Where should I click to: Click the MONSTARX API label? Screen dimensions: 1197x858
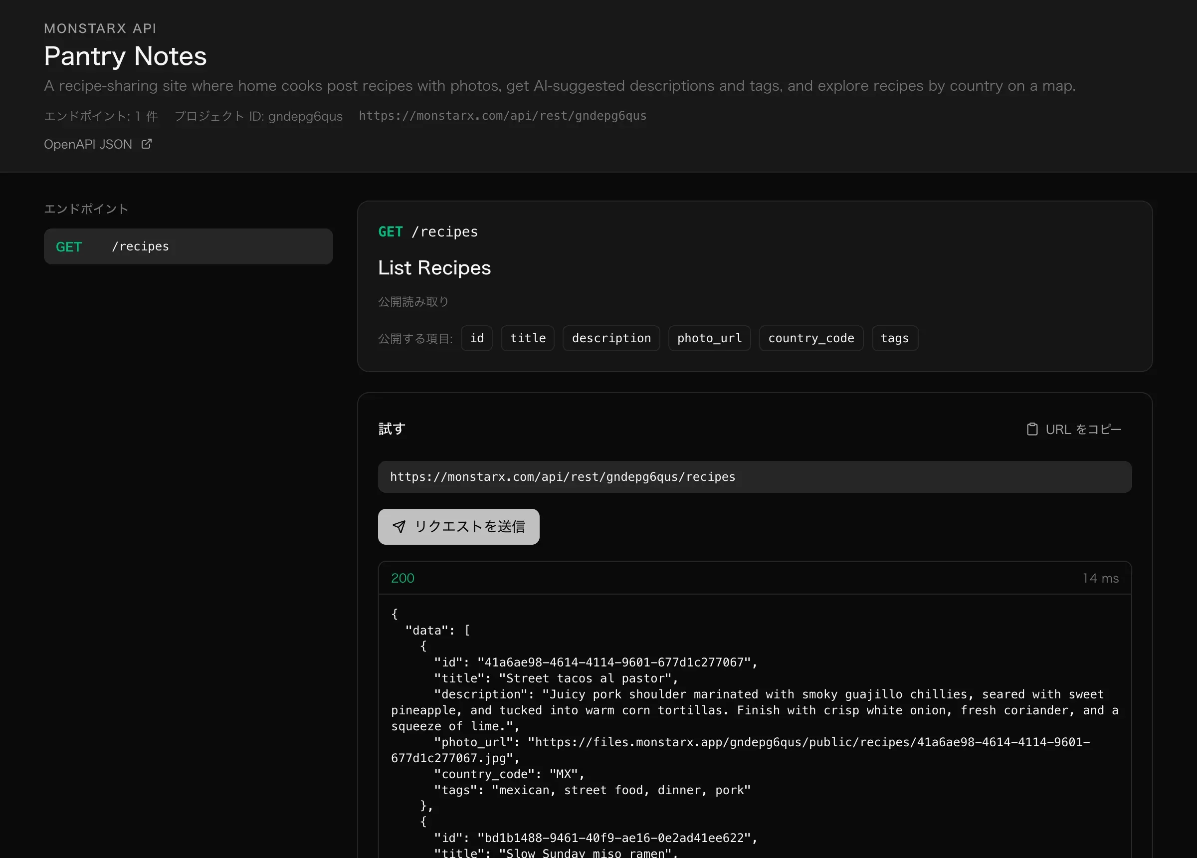(x=100, y=28)
